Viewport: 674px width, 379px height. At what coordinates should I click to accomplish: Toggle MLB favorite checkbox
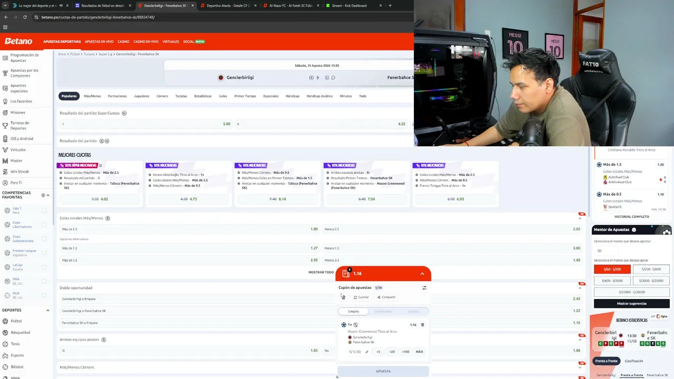click(44, 295)
